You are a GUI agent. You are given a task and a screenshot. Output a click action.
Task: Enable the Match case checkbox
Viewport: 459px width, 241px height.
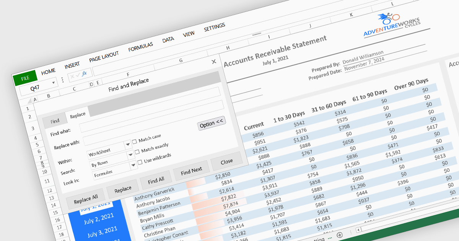[134, 142]
